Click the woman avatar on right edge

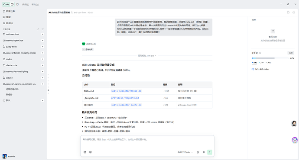294,124
